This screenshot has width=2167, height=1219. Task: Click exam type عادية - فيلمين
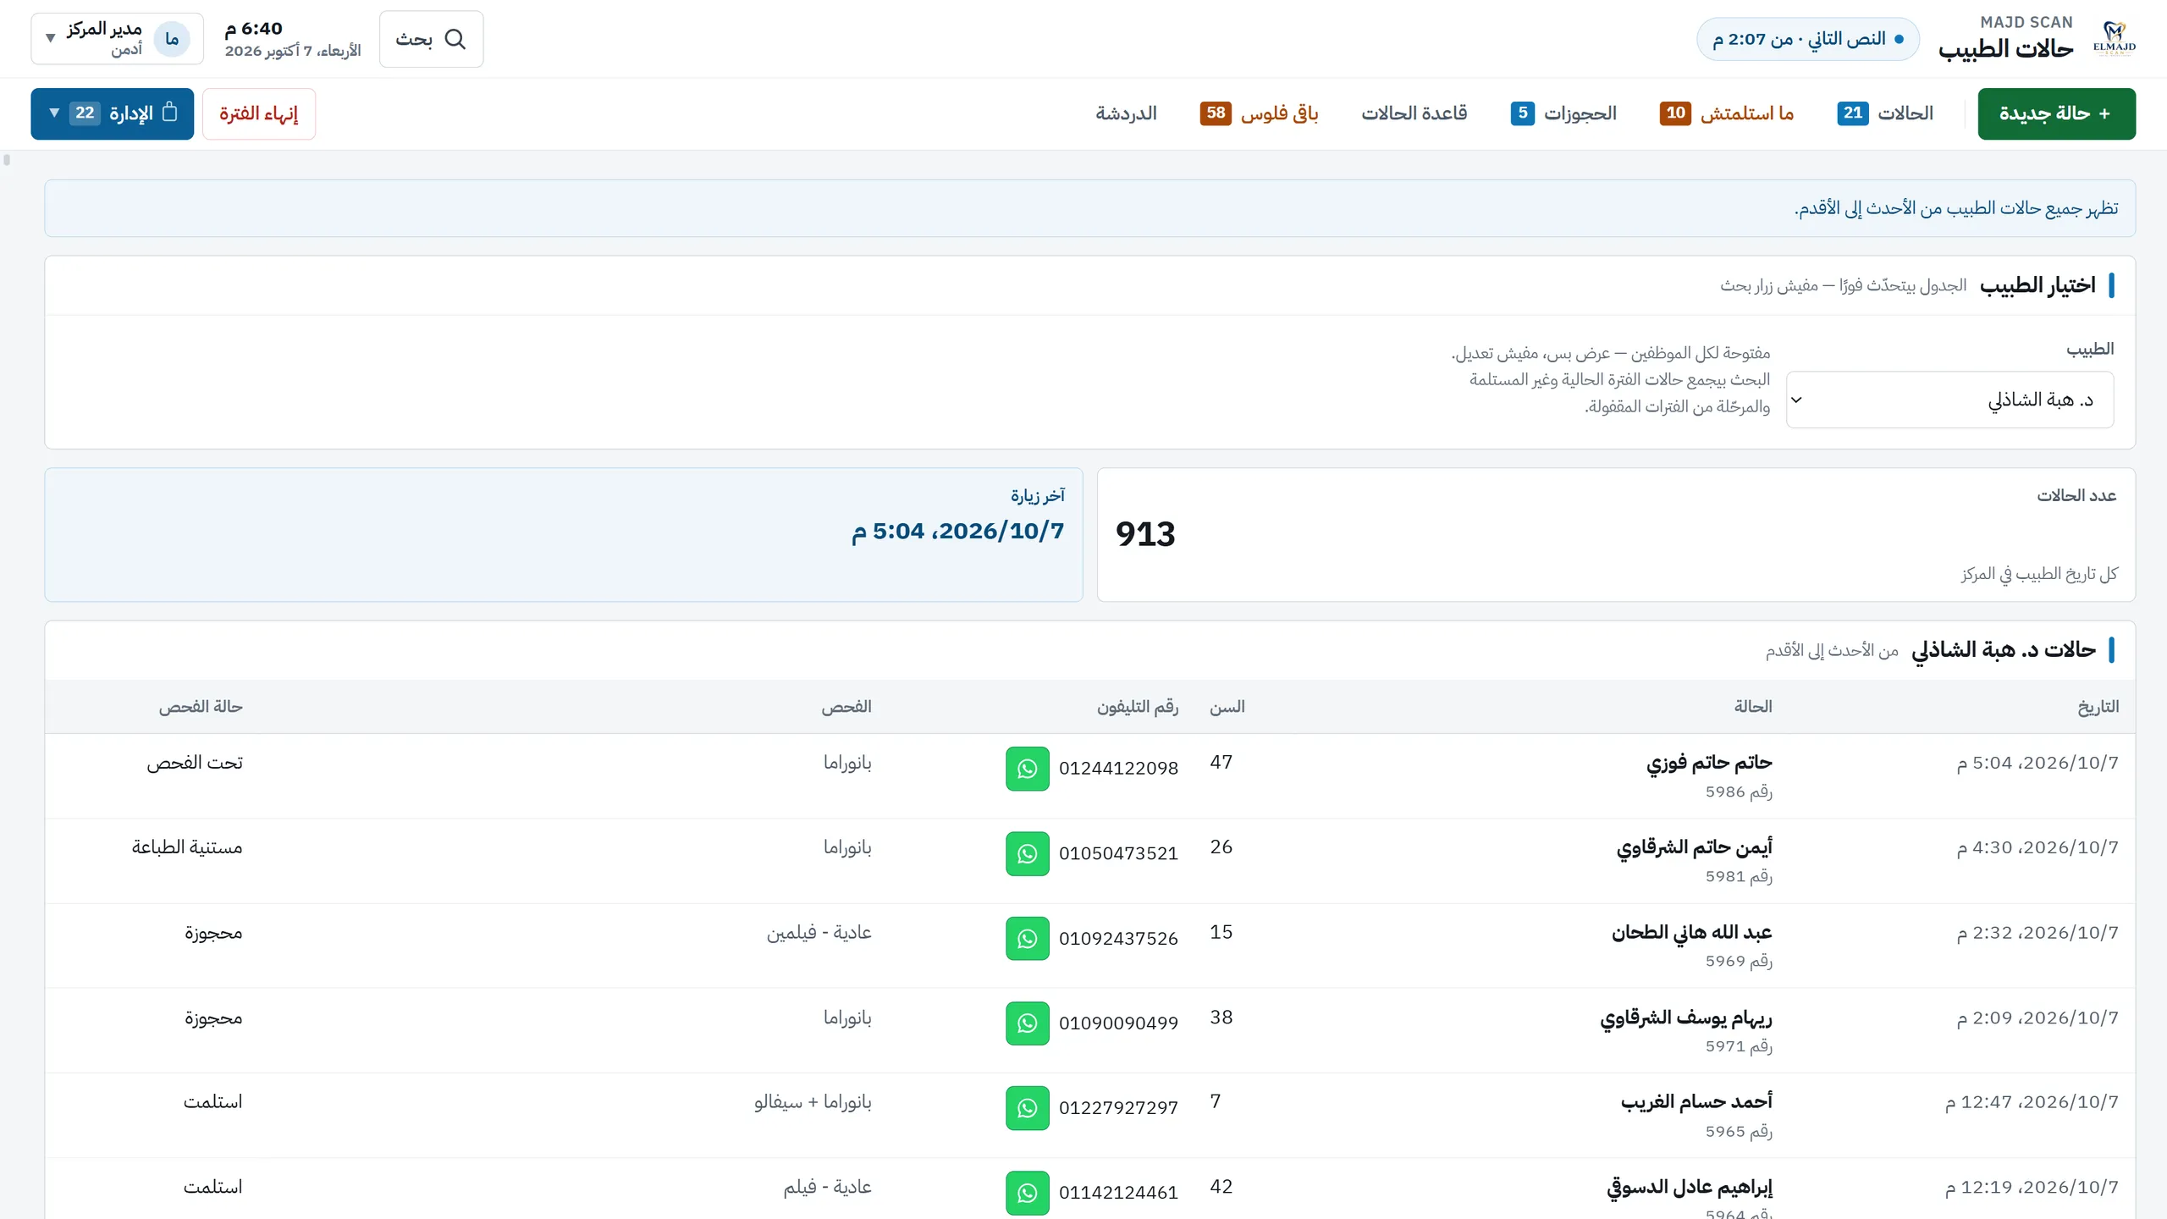tap(819, 932)
